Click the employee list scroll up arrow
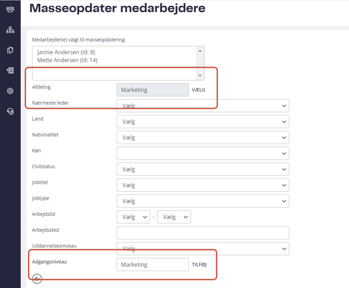The width and height of the screenshot is (349, 288). point(200,51)
